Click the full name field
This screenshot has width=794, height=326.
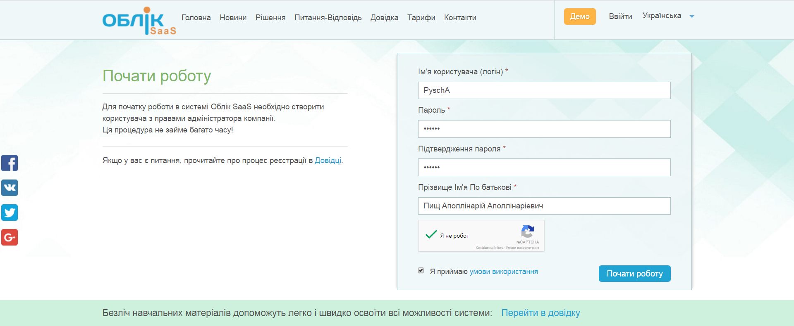click(x=544, y=206)
